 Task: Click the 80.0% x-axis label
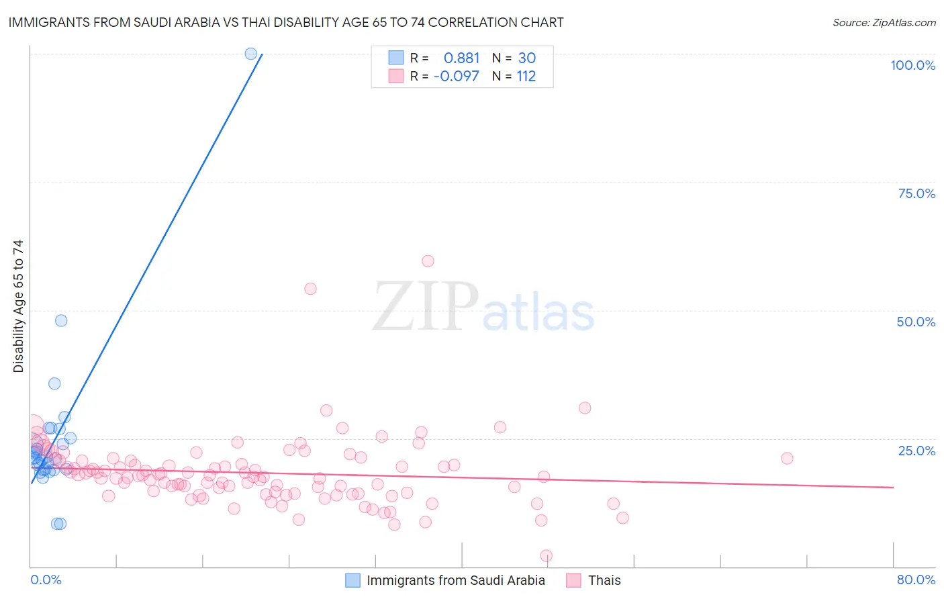[x=916, y=580]
